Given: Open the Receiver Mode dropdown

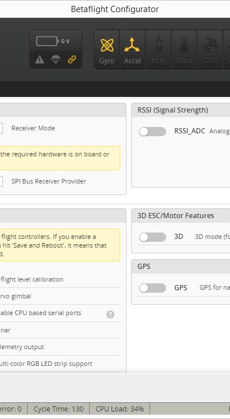Looking at the screenshot, I should click(1, 128).
